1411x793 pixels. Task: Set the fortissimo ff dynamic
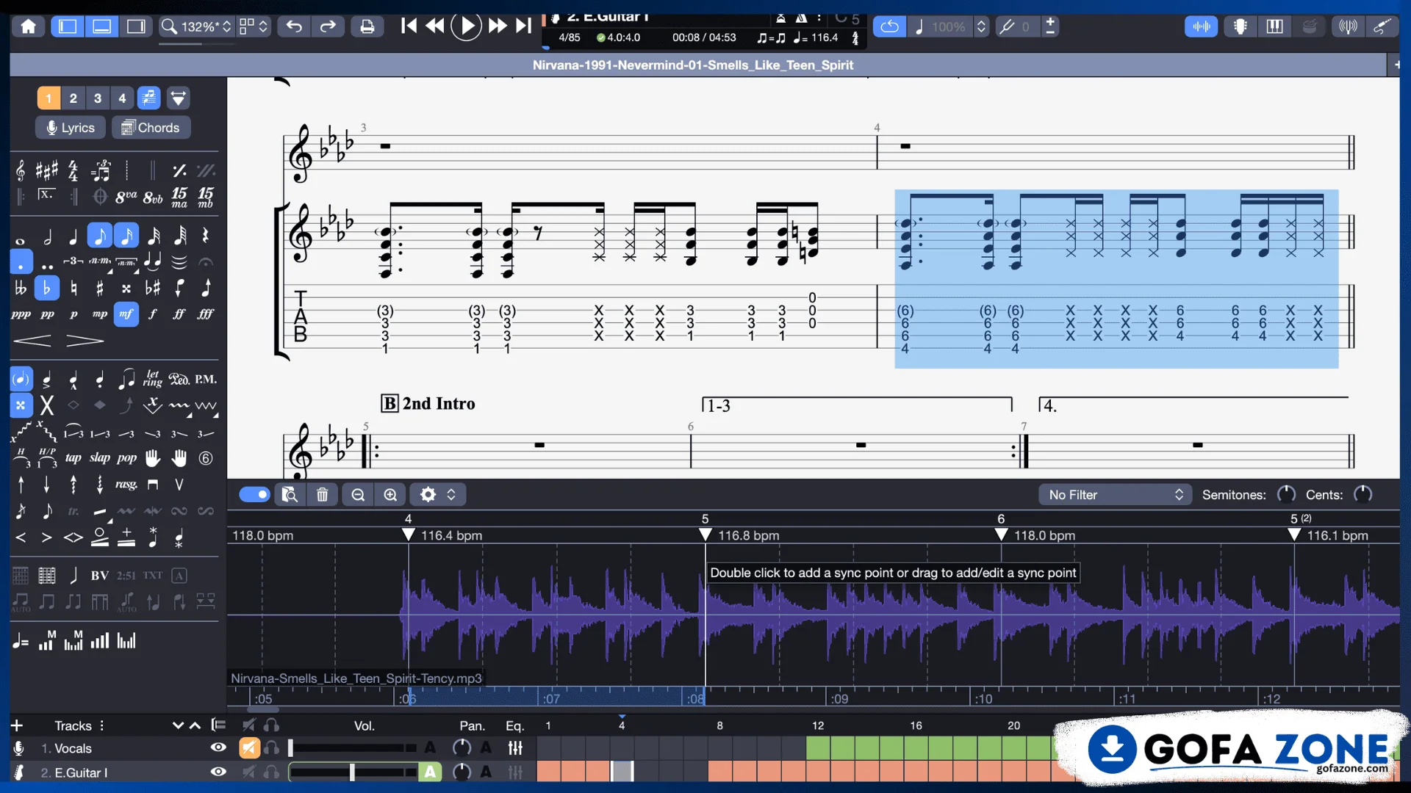[x=179, y=314]
